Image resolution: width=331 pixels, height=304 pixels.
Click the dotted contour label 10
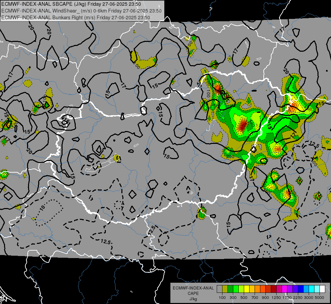point(42,208)
